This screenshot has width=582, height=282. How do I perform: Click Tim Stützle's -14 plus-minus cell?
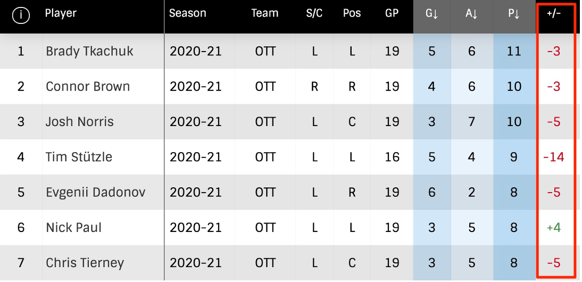(554, 157)
